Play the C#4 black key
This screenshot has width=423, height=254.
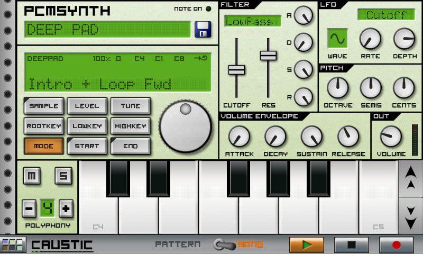[x=118, y=178]
